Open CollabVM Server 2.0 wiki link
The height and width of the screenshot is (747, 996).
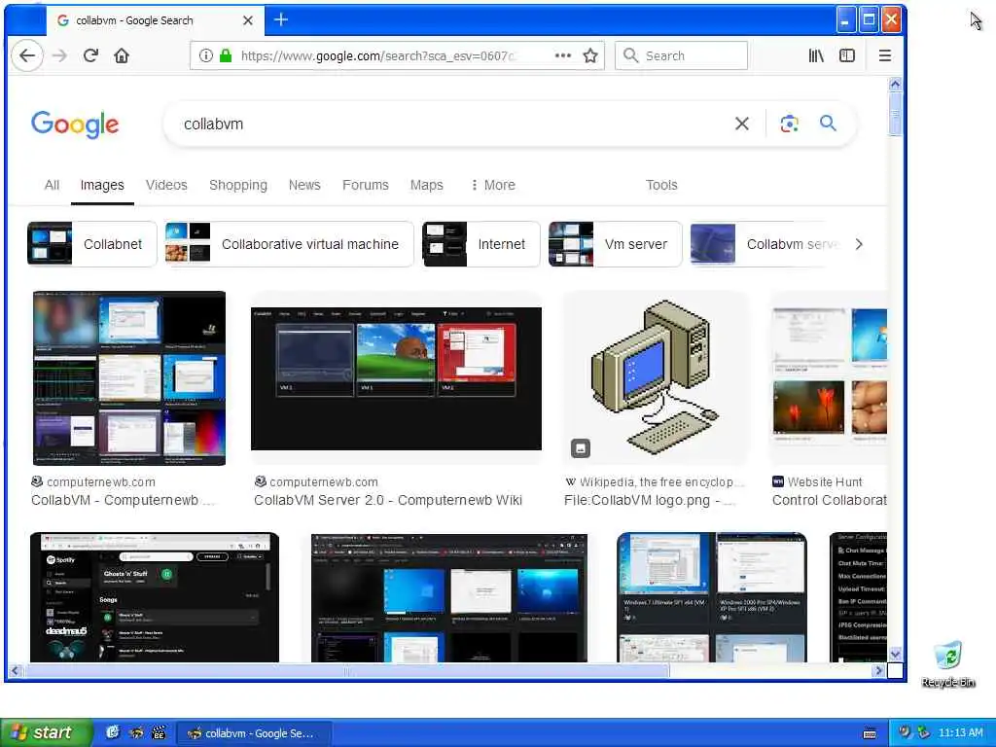pyautogui.click(x=388, y=501)
